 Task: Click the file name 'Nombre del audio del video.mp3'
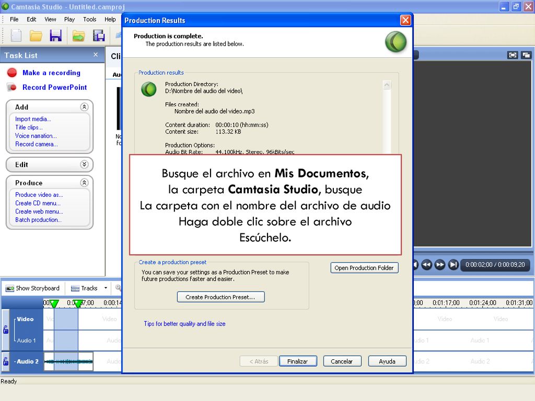point(215,111)
